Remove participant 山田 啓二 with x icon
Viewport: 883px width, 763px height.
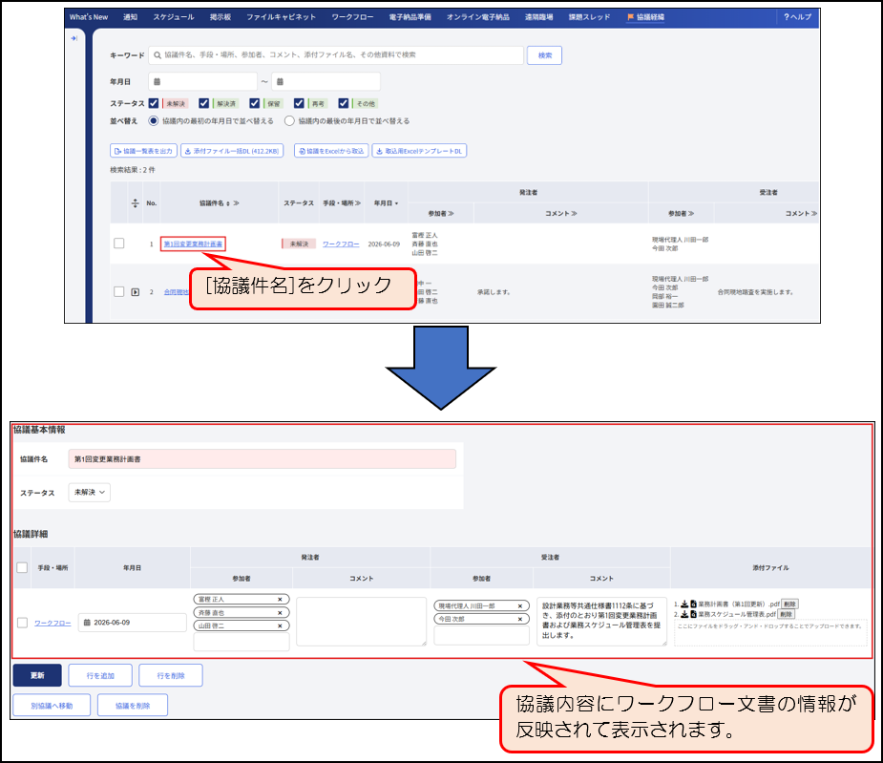[280, 625]
